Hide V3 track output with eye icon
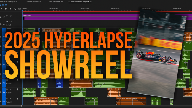 point(10,16)
